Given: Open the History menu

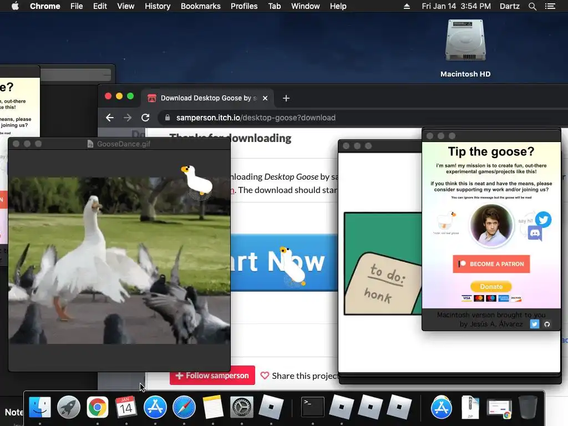Looking at the screenshot, I should click(x=158, y=6).
